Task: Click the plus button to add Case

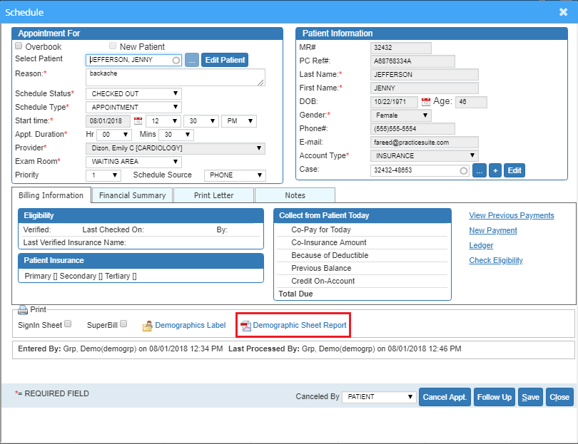Action: pos(496,170)
